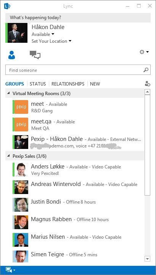This screenshot has height=275, width=156.
Task: Click Anders Løkke's contact photo
Action: tap(21, 170)
